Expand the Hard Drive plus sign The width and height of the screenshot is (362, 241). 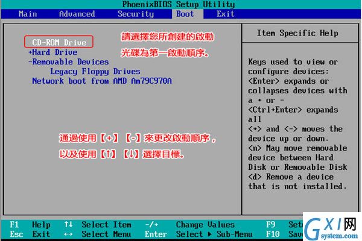30,52
